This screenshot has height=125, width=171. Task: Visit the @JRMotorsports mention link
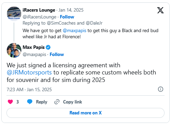29,72
